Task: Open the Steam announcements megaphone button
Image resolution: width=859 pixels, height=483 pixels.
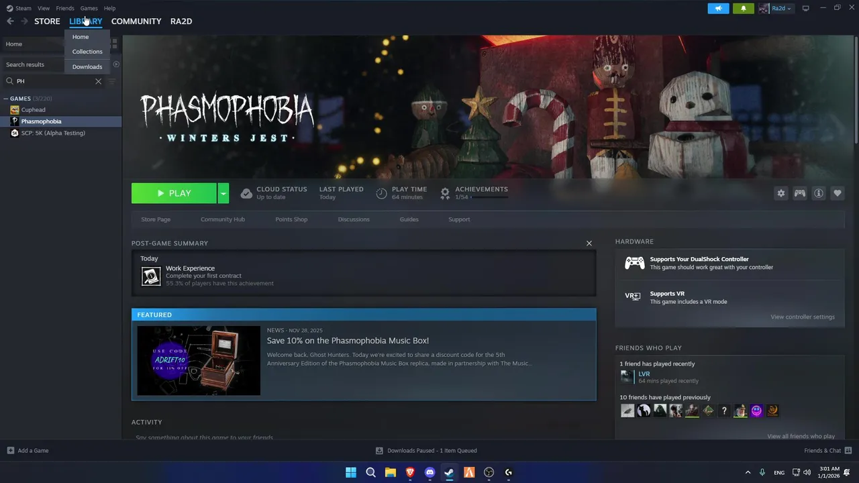Action: (x=718, y=8)
